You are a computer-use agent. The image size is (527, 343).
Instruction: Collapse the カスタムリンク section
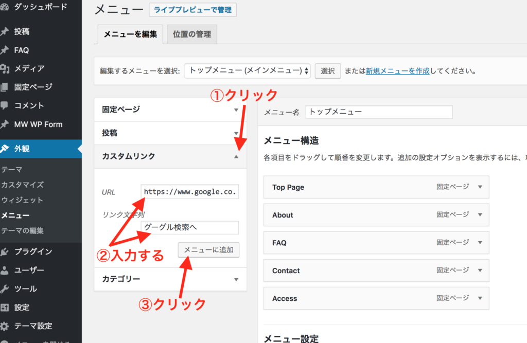coord(236,156)
